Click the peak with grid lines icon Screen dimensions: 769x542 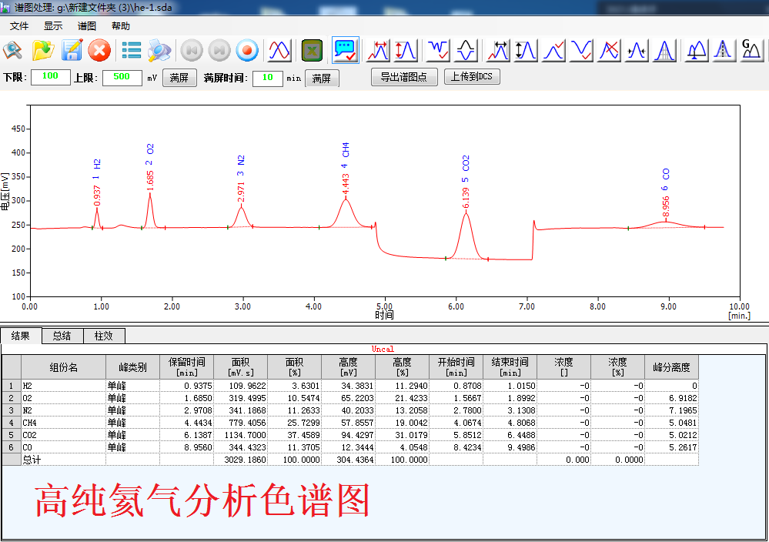pos(664,50)
